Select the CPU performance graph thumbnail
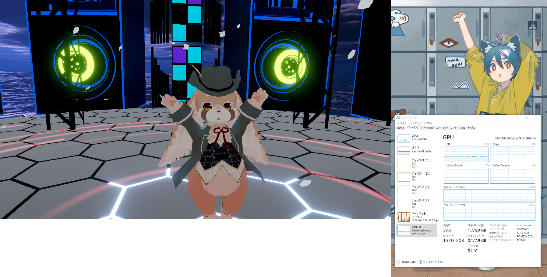The height and width of the screenshot is (277, 547). (x=404, y=138)
